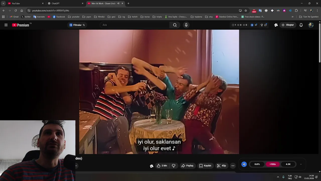
Task: Mute tab via speaker icon on Men At Work tab
Action: (x=118, y=4)
